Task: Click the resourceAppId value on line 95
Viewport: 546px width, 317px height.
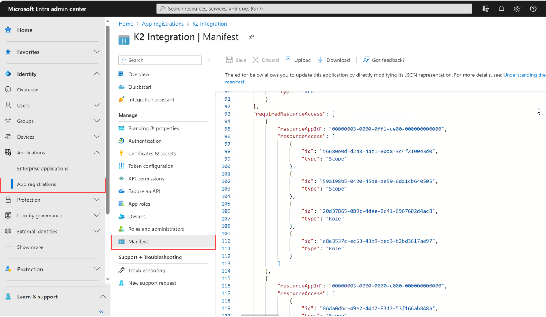Action: pyautogui.click(x=387, y=129)
